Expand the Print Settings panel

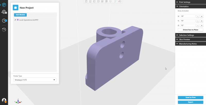pos(191,2)
